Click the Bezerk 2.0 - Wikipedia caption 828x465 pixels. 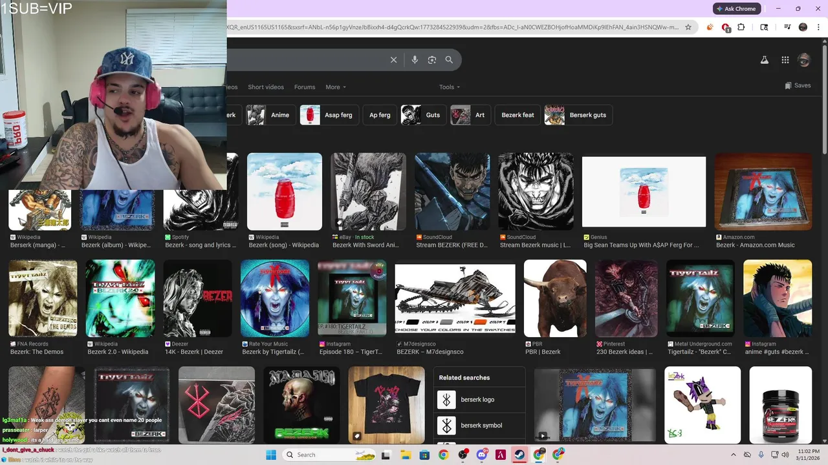[x=118, y=352]
